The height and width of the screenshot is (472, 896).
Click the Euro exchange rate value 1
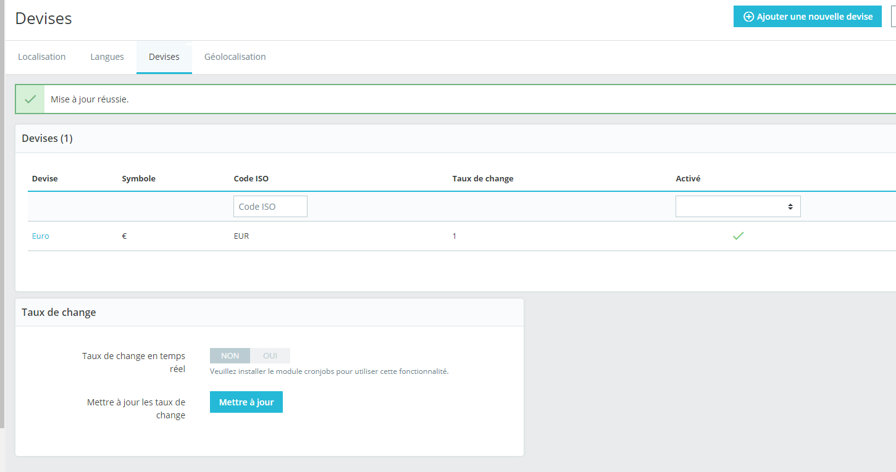point(454,236)
